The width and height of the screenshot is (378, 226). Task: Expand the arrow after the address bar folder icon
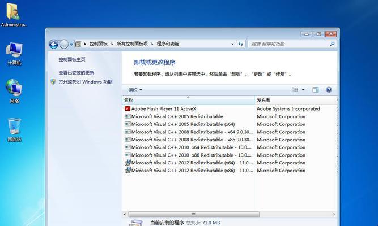click(85, 44)
